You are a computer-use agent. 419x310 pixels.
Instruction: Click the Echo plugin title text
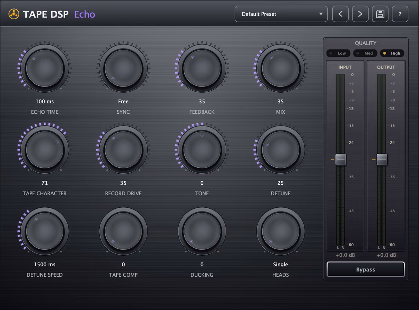(x=85, y=14)
